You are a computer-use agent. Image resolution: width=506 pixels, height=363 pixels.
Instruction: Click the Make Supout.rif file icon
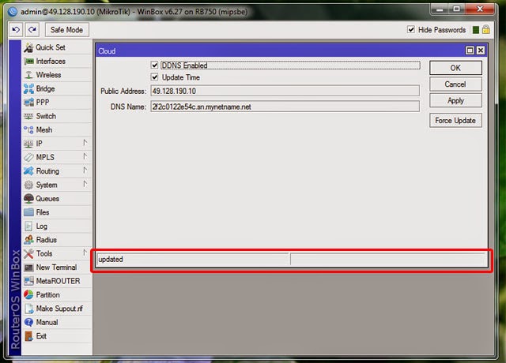click(x=29, y=309)
